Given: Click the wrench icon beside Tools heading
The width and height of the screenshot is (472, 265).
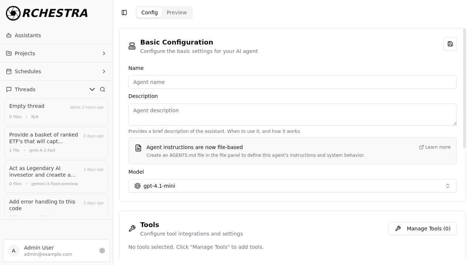Looking at the screenshot, I should (132, 229).
